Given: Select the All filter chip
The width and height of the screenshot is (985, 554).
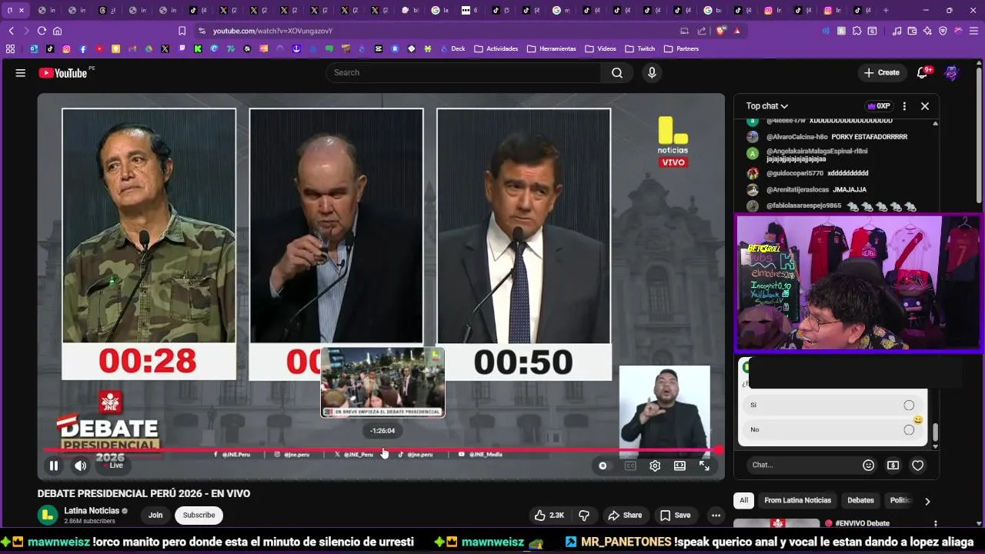Looking at the screenshot, I should (x=743, y=500).
